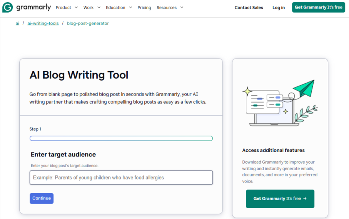
Task: Expand the Product dropdown chevron
Action: click(76, 7)
